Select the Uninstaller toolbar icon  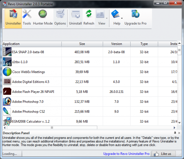pos(13,14)
